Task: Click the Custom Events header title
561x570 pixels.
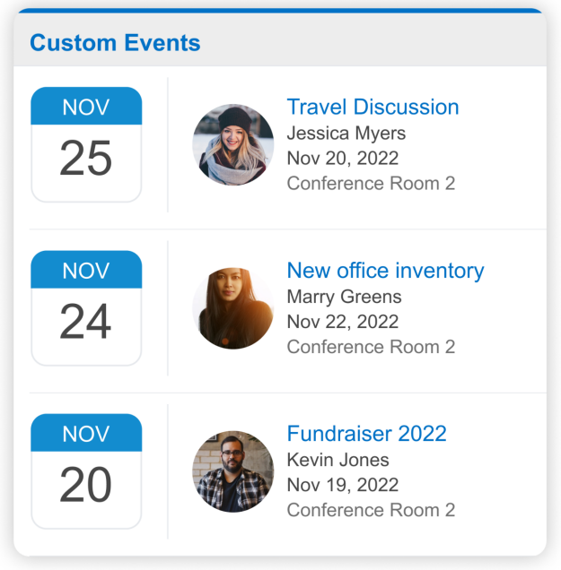Action: (x=115, y=43)
